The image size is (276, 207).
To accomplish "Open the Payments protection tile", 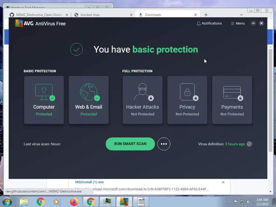I will click(232, 100).
